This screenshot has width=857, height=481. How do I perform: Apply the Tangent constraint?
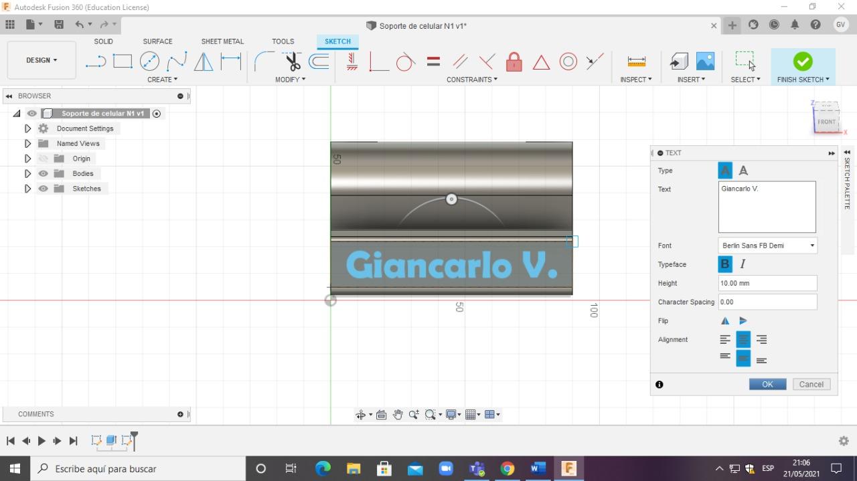(x=405, y=62)
